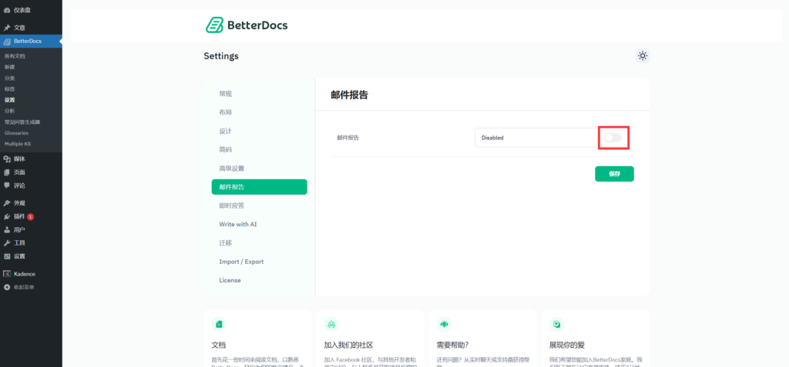Click the Email Reporting section heading
The height and width of the screenshot is (367, 789).
[x=349, y=95]
